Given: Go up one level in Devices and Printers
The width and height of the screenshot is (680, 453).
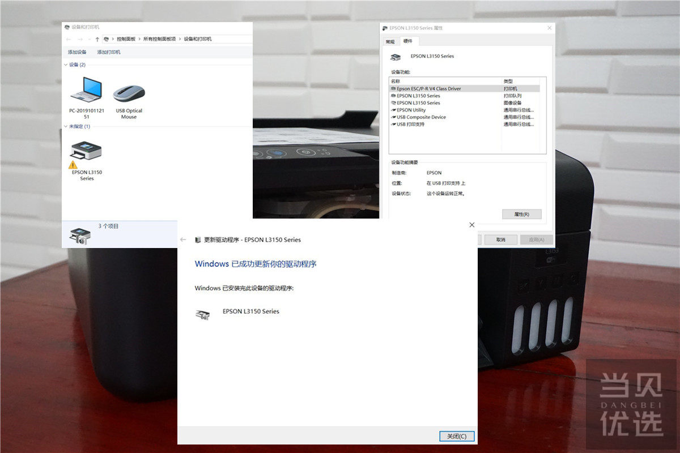Looking at the screenshot, I should tap(97, 39).
